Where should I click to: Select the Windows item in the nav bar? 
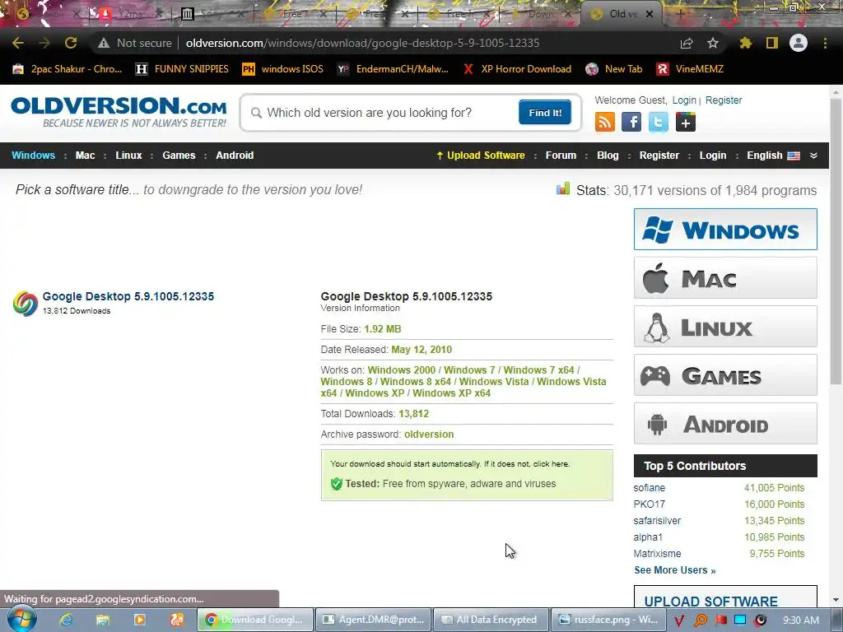(x=33, y=156)
